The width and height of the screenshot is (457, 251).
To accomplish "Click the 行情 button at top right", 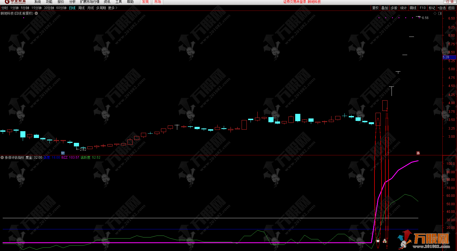I will (x=450, y=2).
